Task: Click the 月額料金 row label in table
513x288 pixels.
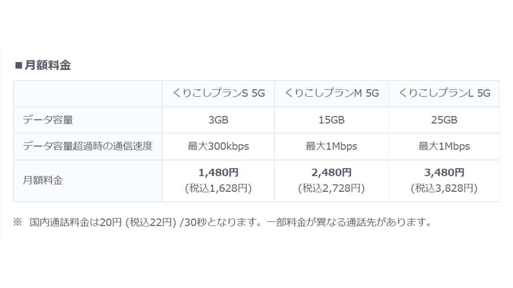Action: pos(43,181)
